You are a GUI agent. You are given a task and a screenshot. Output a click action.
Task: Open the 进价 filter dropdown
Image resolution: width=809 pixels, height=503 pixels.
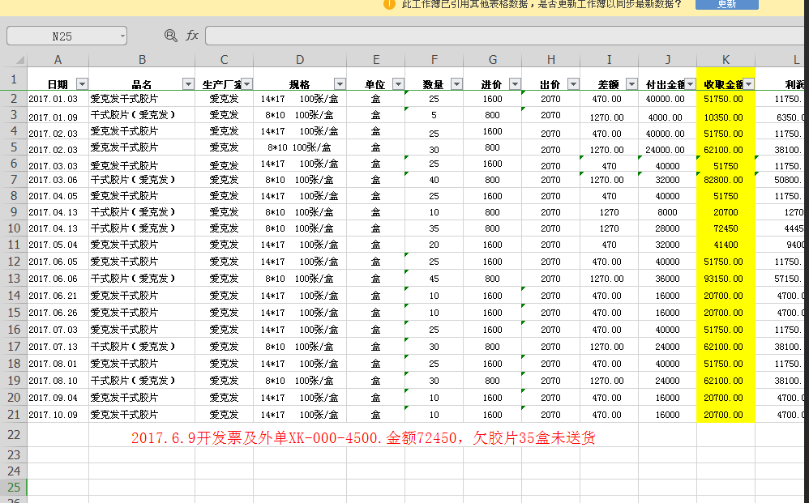[x=515, y=84]
